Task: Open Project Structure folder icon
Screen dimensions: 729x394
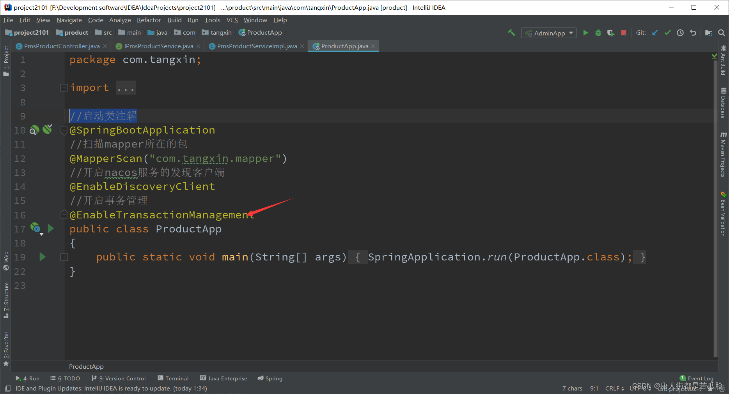Action: pos(709,33)
